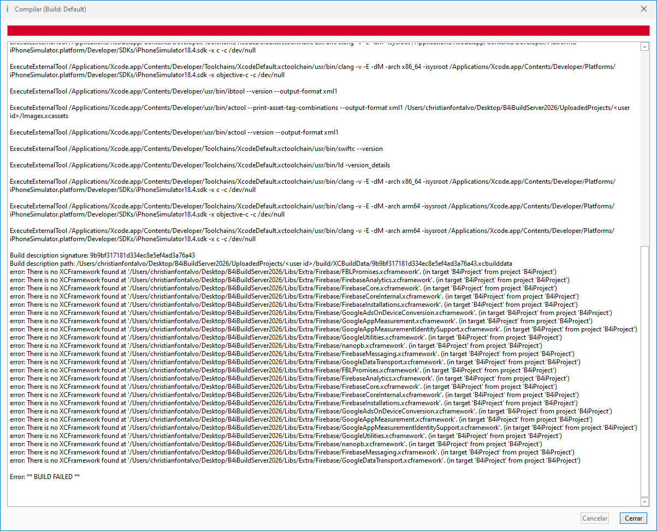The image size is (657, 531).
Task: Select the last GoogleDataTransport.xcframework error line
Action: 295,460
